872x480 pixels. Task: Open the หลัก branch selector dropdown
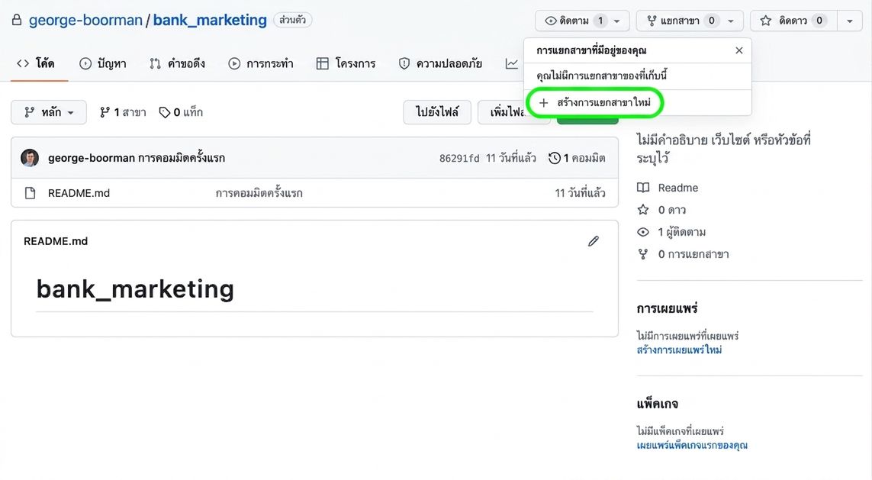pos(49,112)
